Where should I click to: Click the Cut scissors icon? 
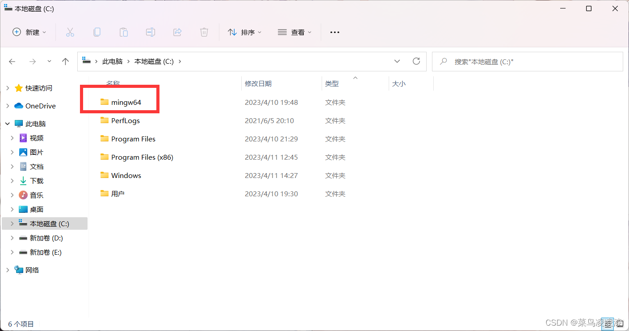pyautogui.click(x=70, y=32)
